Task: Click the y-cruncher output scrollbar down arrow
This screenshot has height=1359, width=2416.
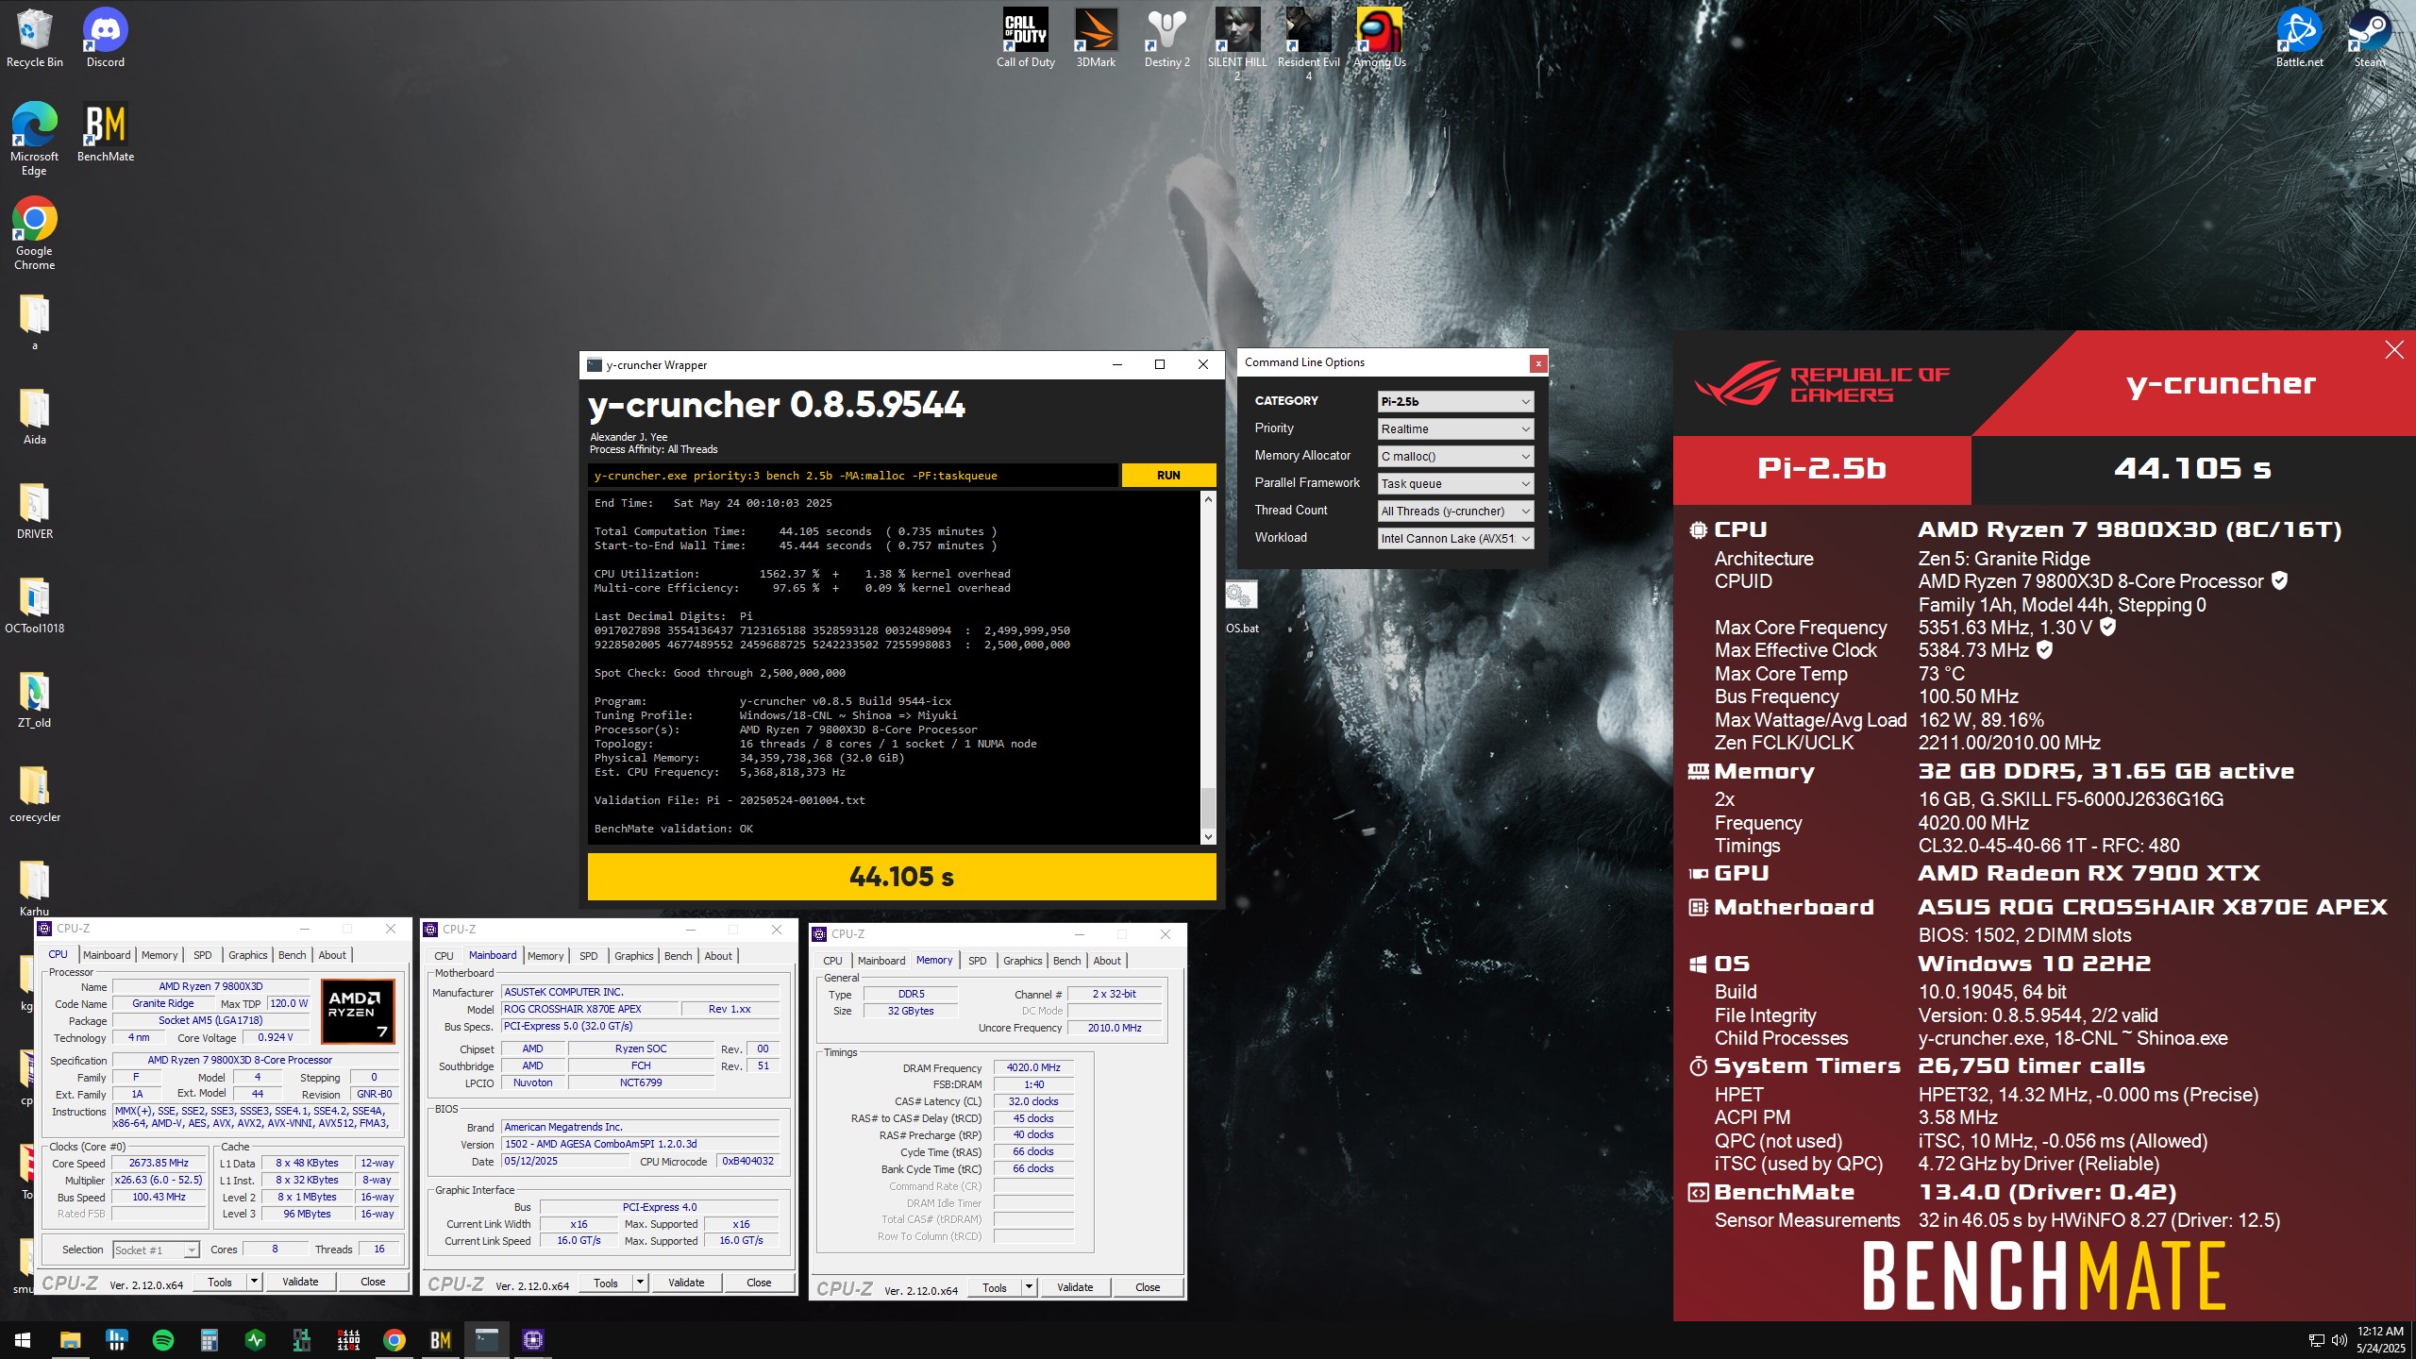Action: click(x=1208, y=836)
